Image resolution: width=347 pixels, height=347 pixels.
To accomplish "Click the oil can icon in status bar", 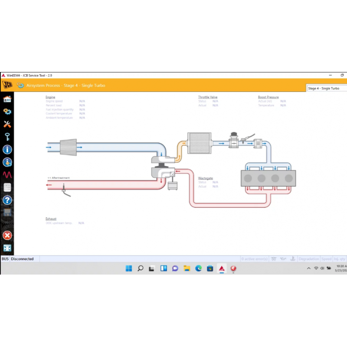I will [283, 259].
